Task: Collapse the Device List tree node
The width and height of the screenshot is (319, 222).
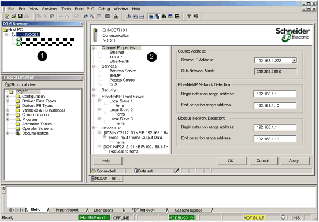Action: click(x=94, y=128)
